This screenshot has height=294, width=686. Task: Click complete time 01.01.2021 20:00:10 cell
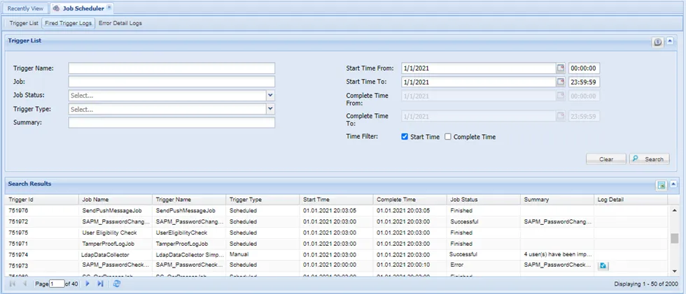(410, 265)
